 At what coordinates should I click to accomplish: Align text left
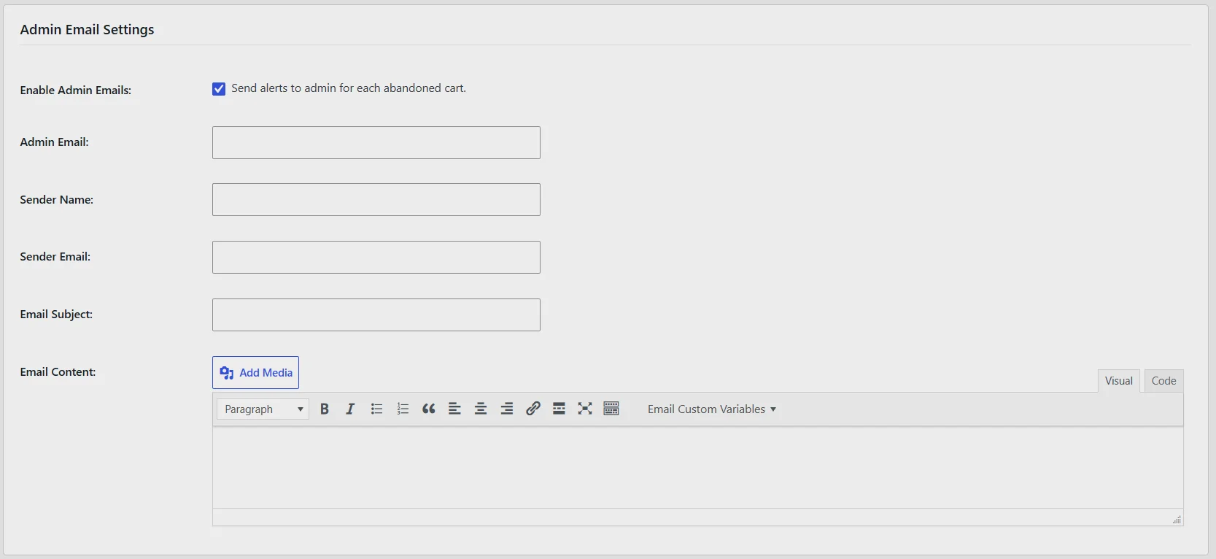[x=454, y=409]
